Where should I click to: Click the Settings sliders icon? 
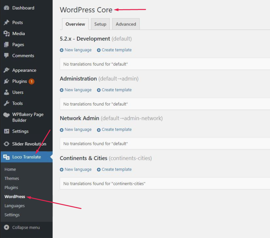click(6, 131)
